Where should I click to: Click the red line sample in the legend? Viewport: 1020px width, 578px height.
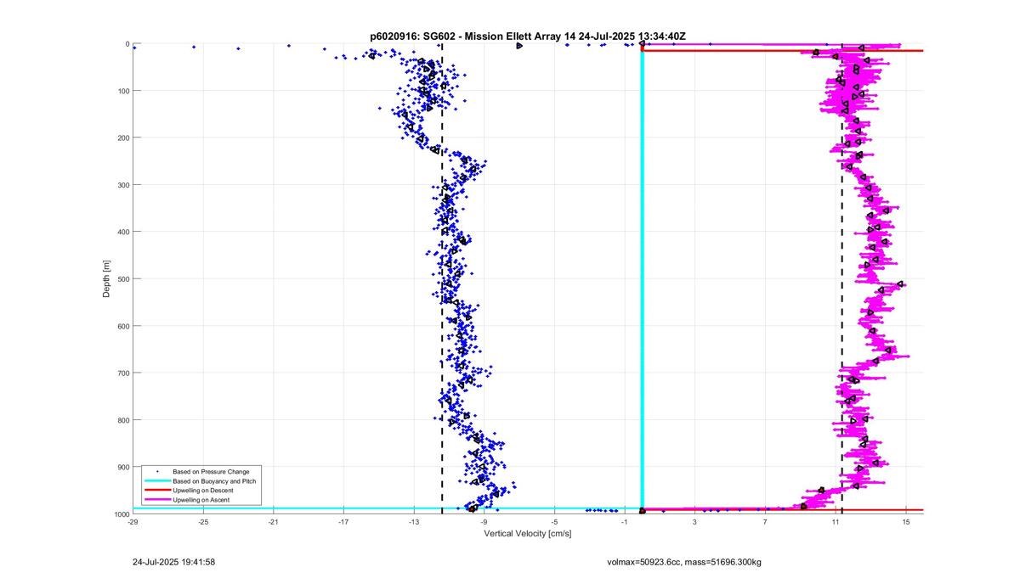(x=156, y=491)
